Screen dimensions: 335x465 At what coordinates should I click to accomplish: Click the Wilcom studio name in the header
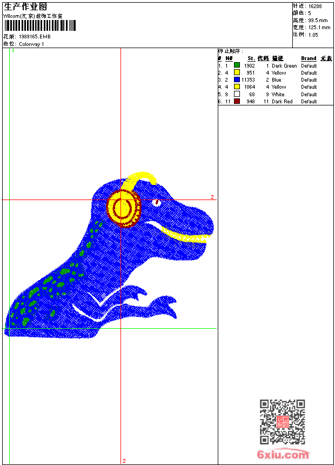pos(33,16)
